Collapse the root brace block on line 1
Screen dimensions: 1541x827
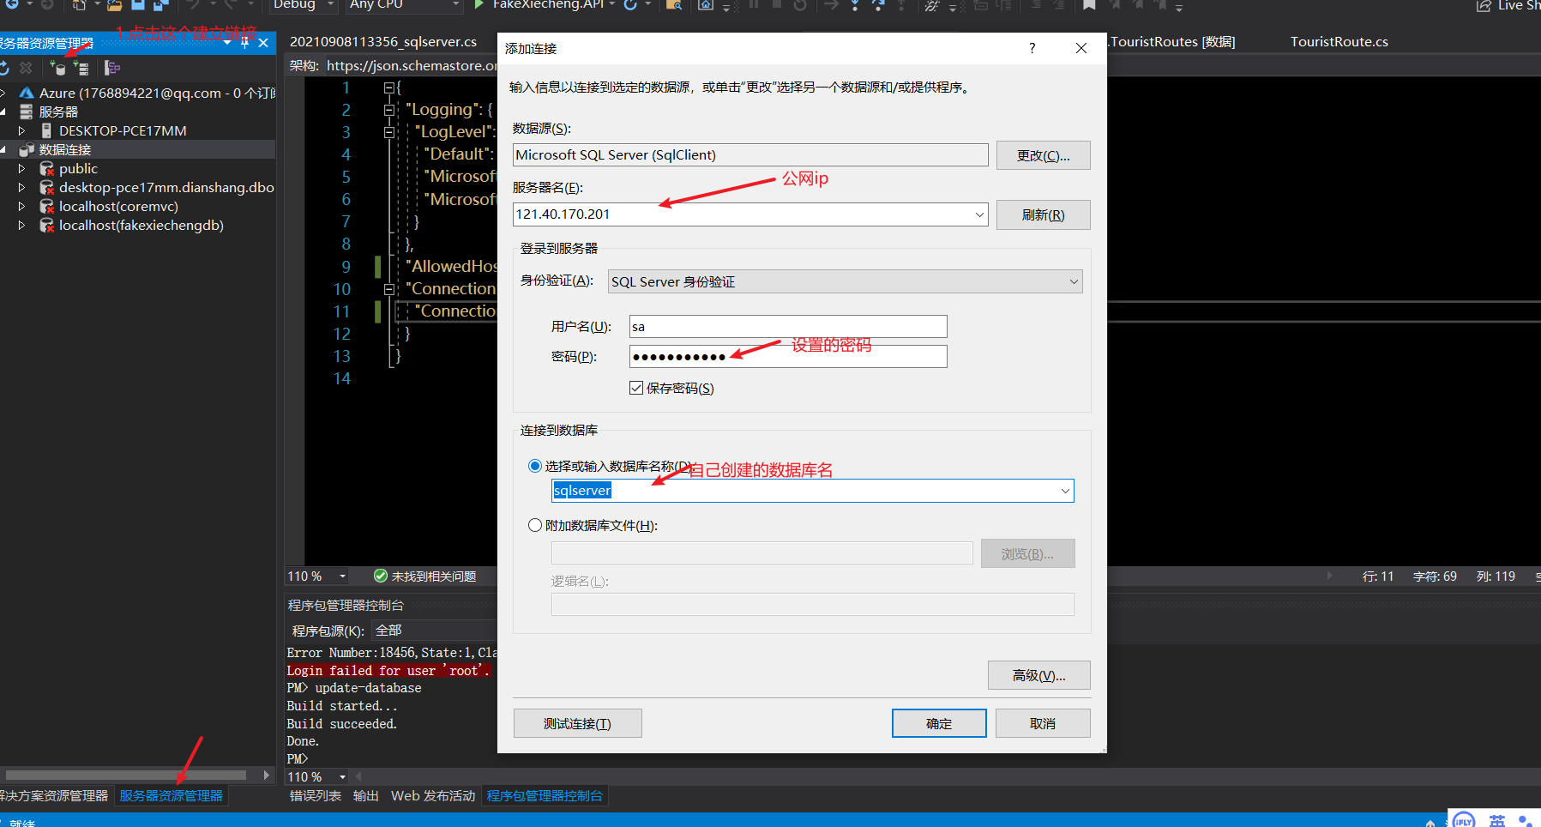pos(389,88)
